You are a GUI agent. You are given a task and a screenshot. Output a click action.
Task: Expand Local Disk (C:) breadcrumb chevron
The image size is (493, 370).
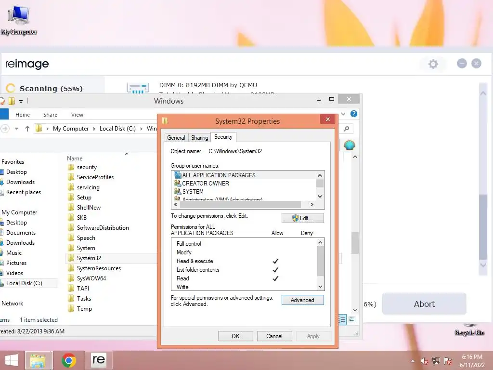pyautogui.click(x=141, y=129)
